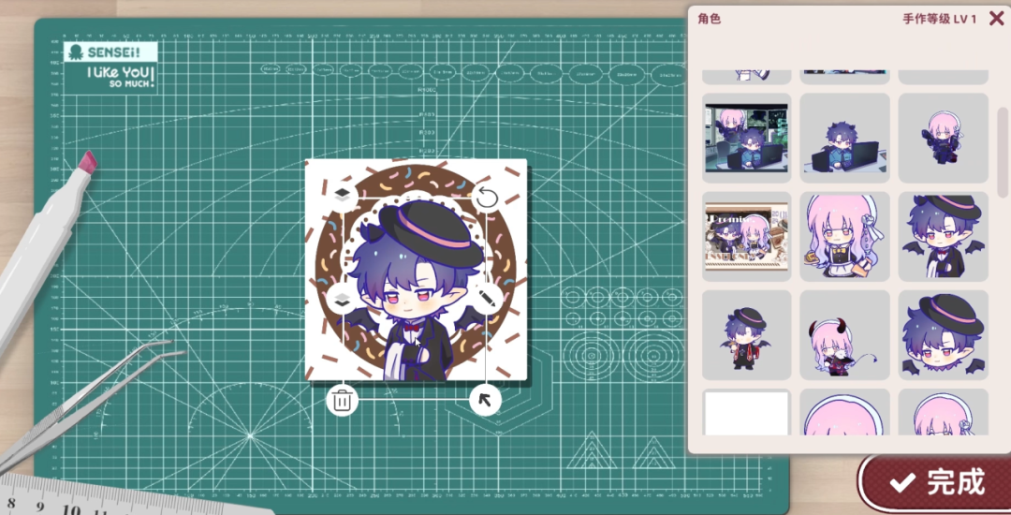Select two characters at computer scene thumbnail

pos(747,138)
